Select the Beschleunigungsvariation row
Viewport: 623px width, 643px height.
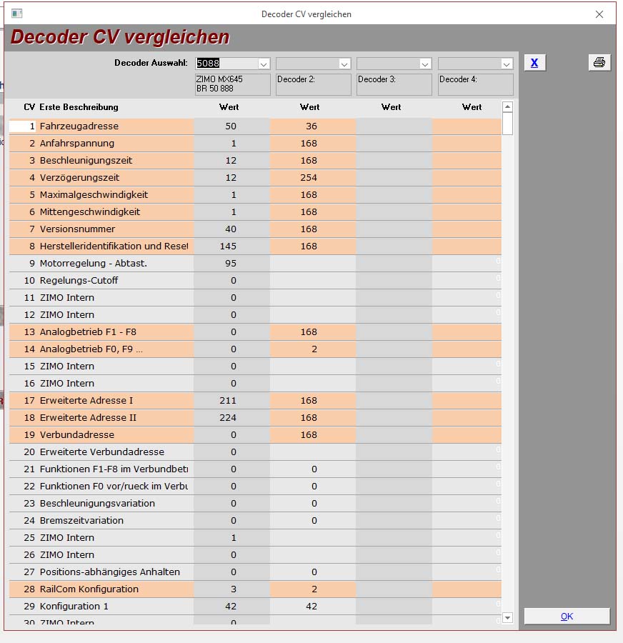(255, 504)
